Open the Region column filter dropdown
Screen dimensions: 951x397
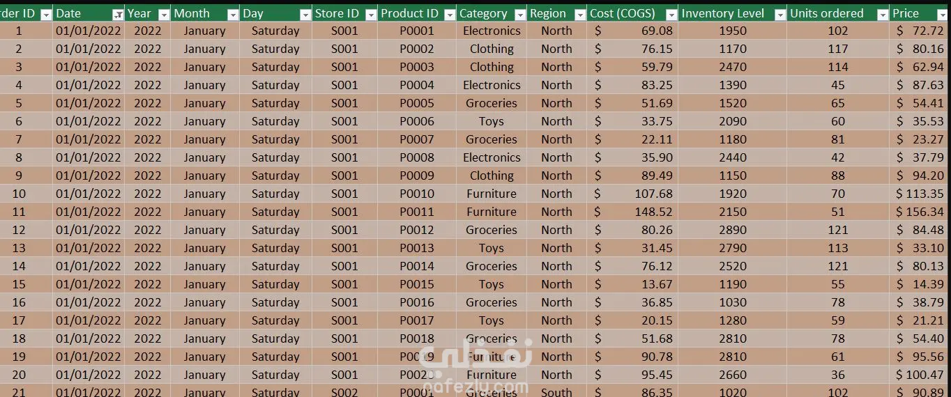pos(580,14)
